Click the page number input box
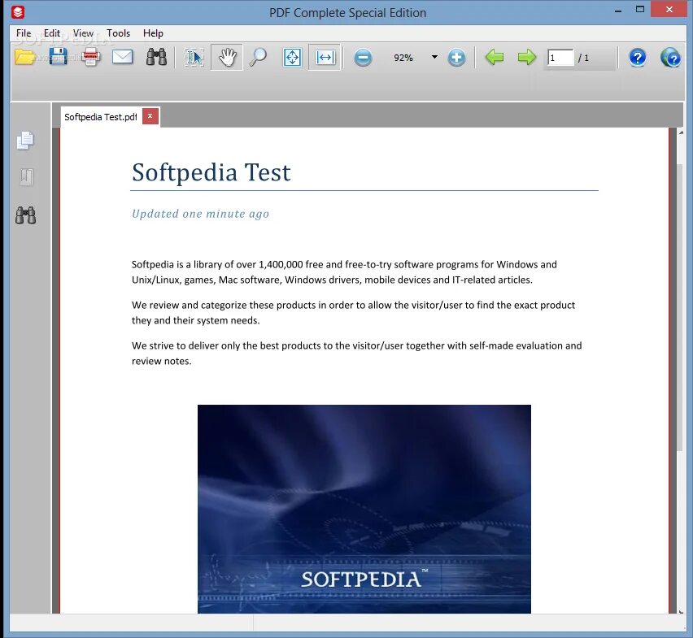The width and height of the screenshot is (693, 638). pyautogui.click(x=560, y=58)
